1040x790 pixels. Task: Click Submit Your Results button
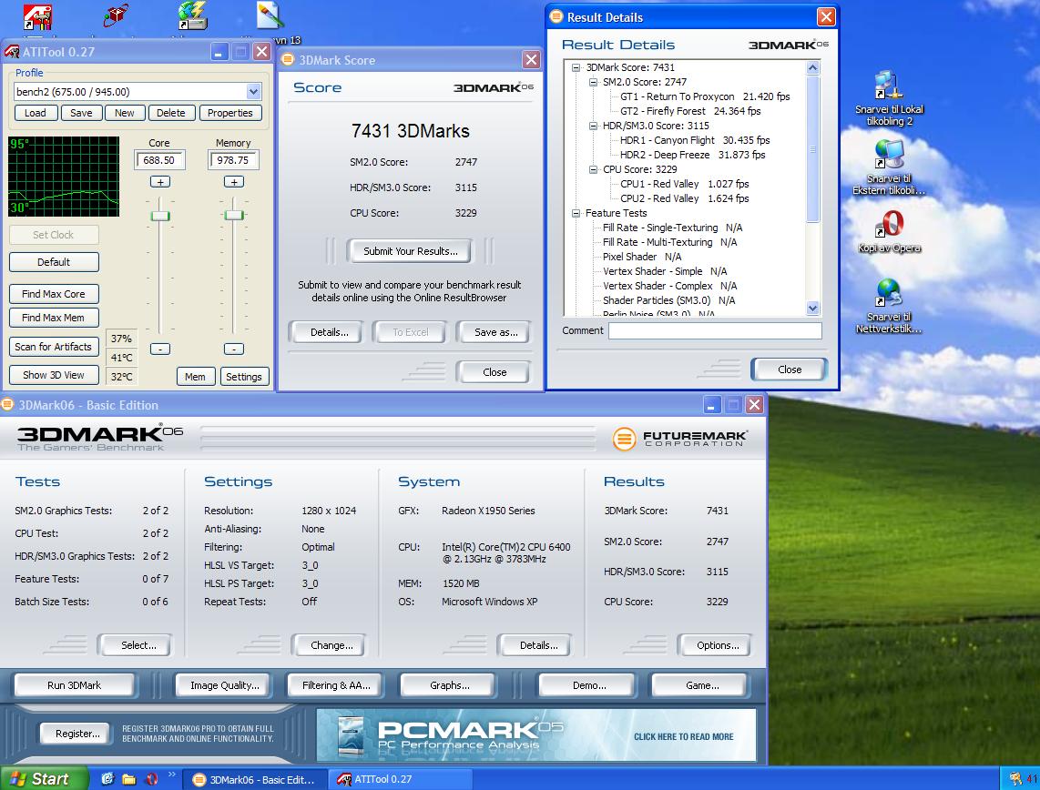tap(410, 251)
